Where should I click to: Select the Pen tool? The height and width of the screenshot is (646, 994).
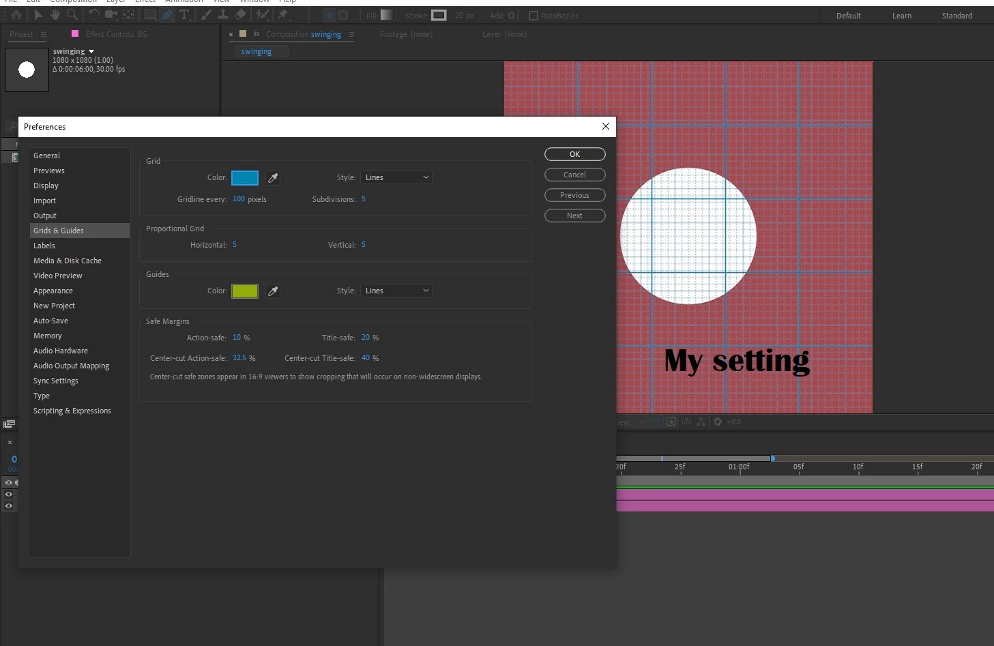[167, 15]
